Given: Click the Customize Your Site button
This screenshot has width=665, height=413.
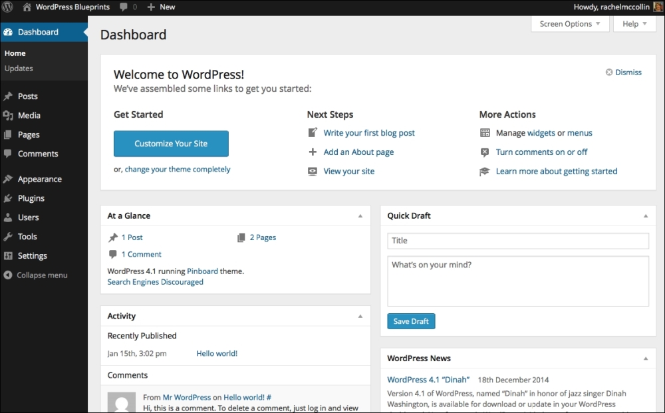Looking at the screenshot, I should click(171, 144).
